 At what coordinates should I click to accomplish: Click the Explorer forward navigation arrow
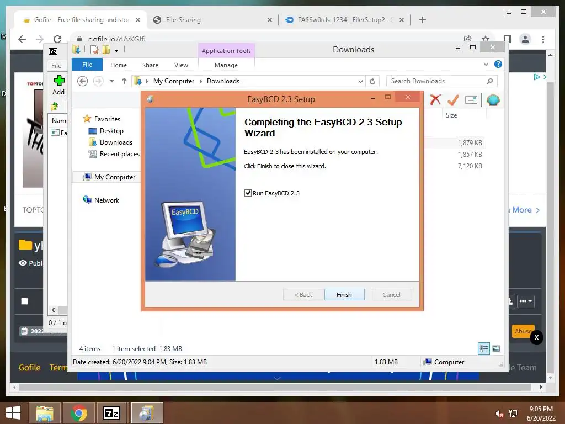[98, 81]
